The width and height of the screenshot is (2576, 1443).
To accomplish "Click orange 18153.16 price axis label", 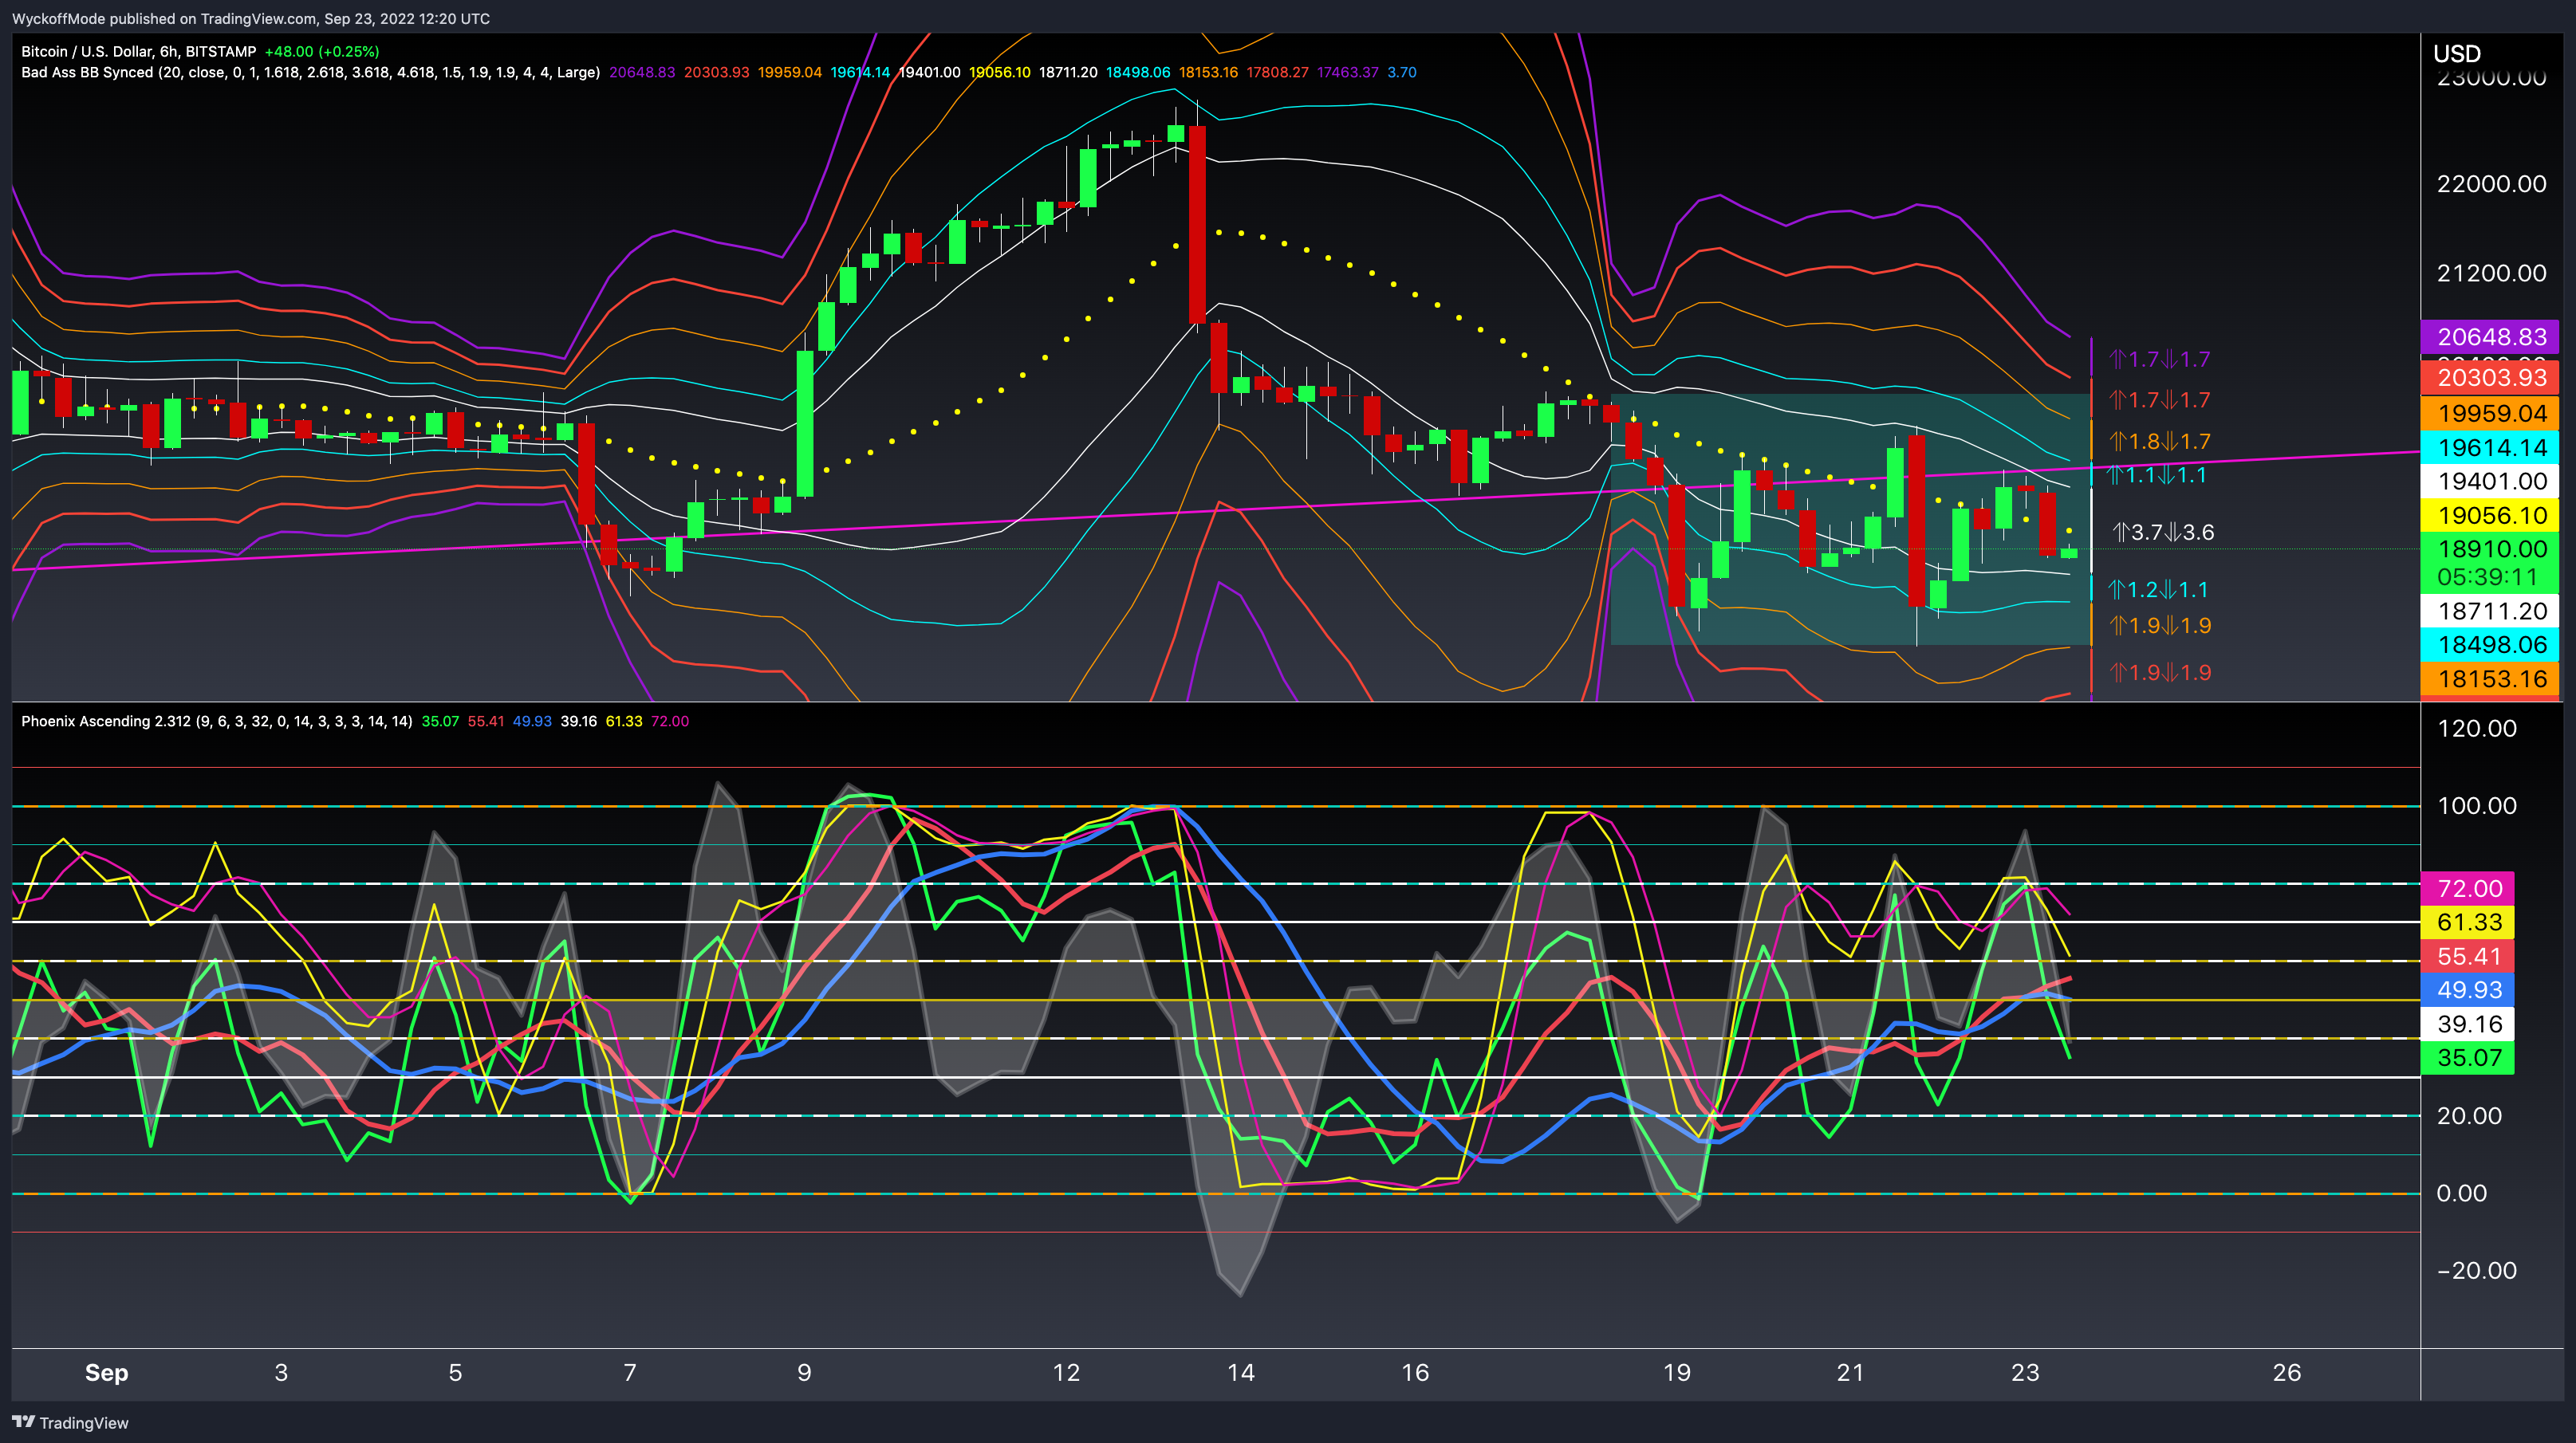I will pos(2491,679).
